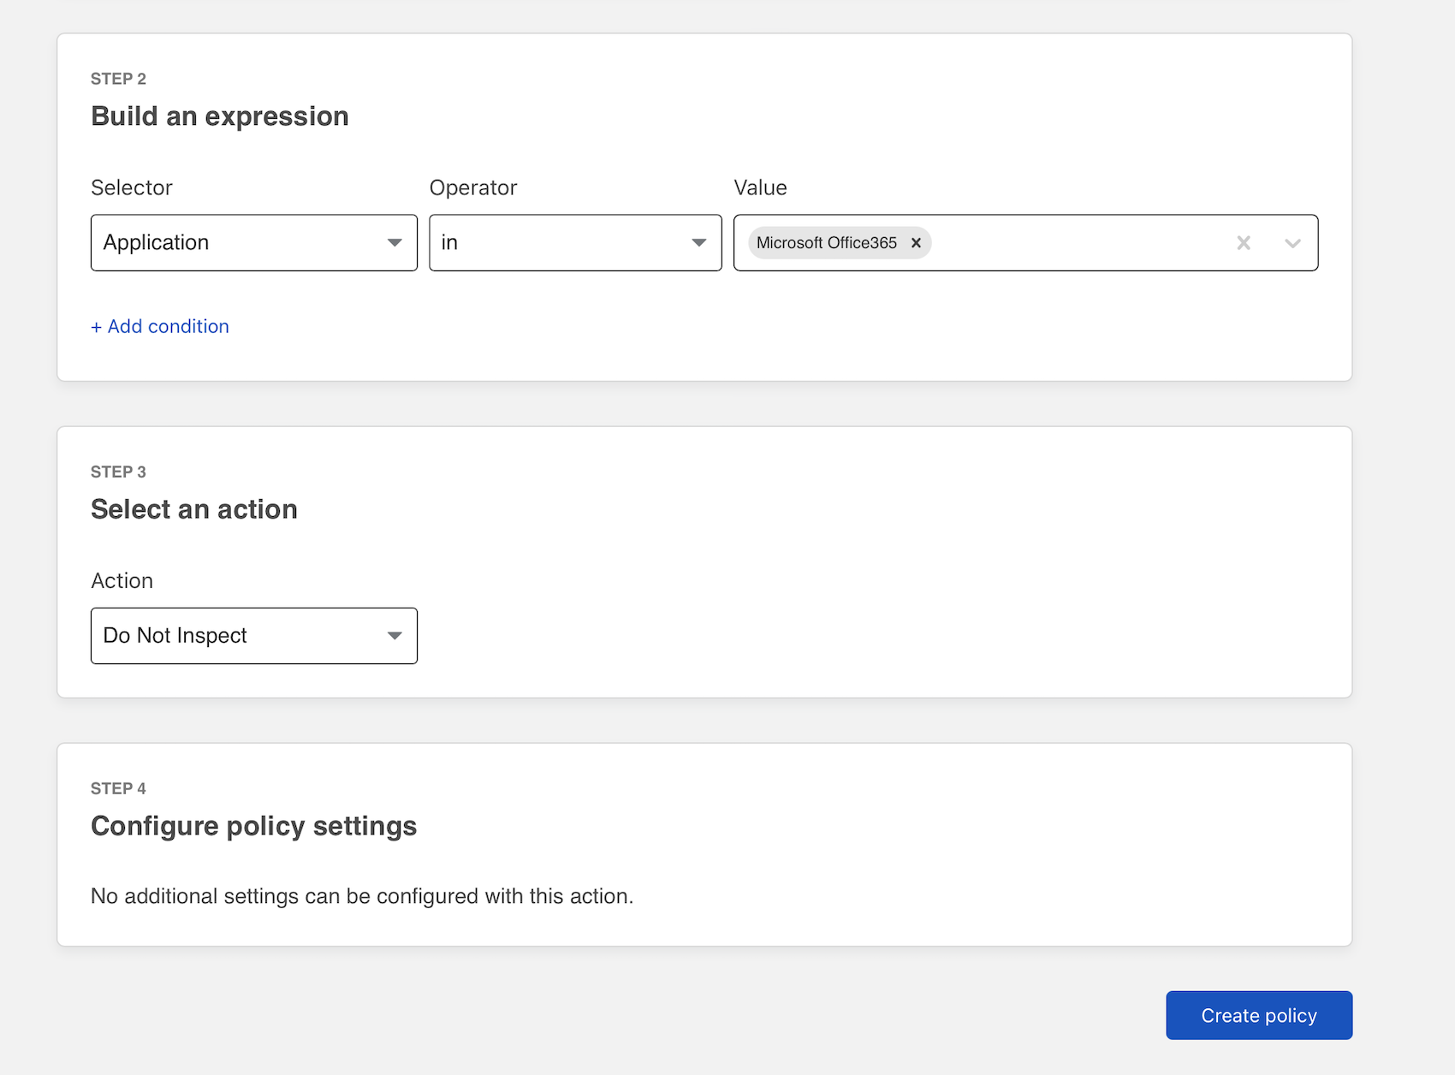Remove the Microsoft Office365 value chip
The height and width of the screenshot is (1075, 1455).
click(x=916, y=243)
